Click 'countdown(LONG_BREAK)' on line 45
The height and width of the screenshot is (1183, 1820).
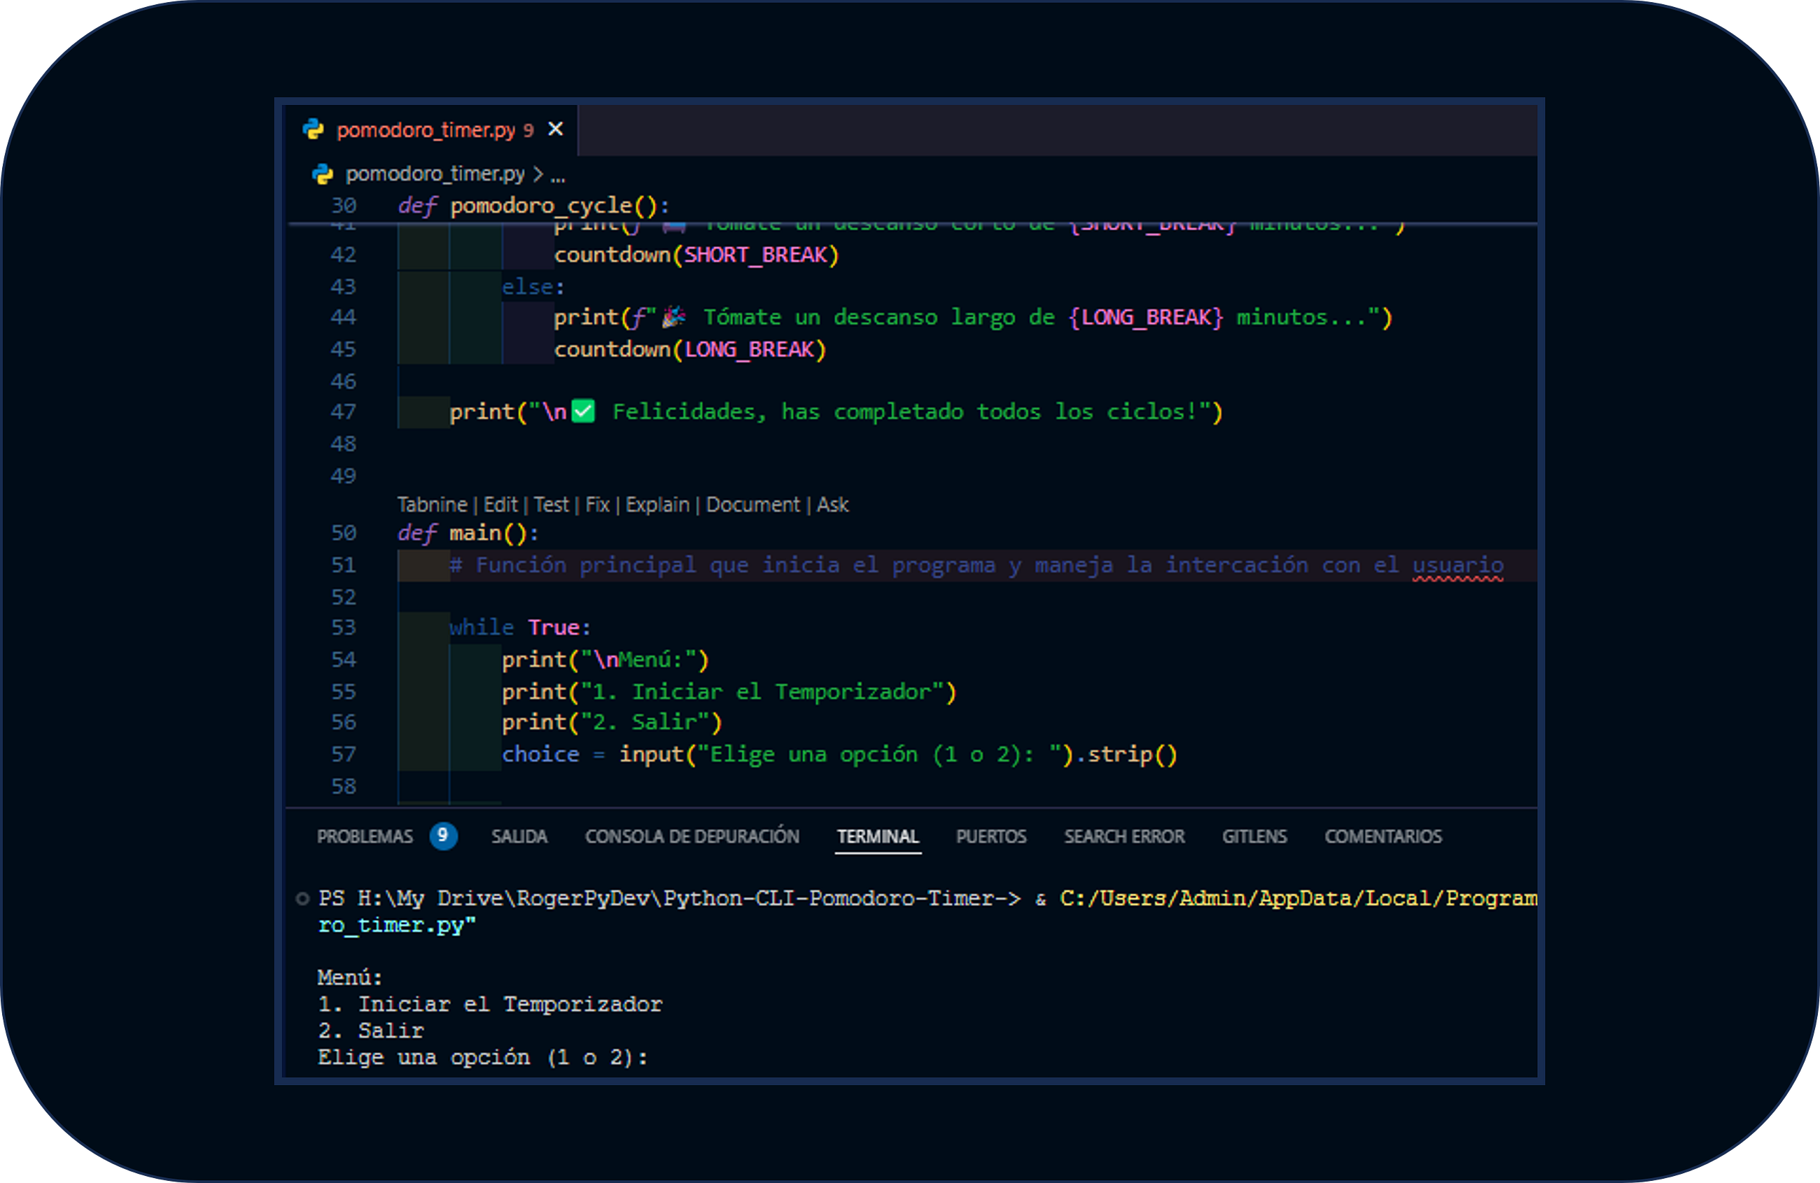click(x=689, y=349)
